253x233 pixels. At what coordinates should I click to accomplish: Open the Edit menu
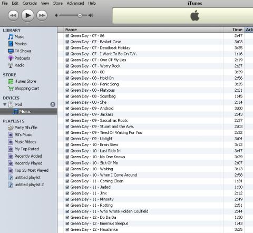(15, 3)
